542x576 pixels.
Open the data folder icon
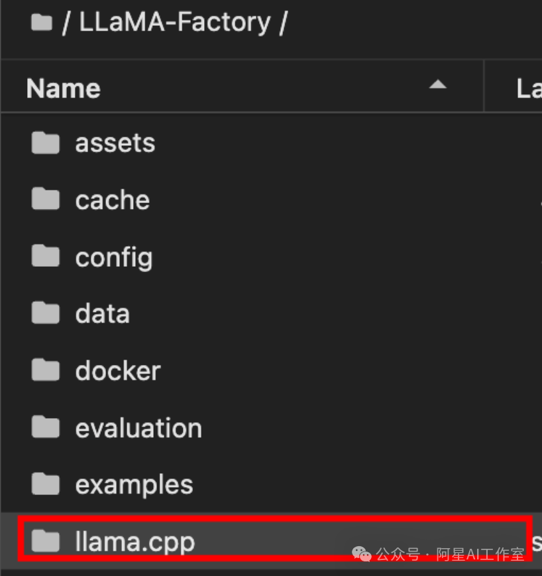[46, 313]
